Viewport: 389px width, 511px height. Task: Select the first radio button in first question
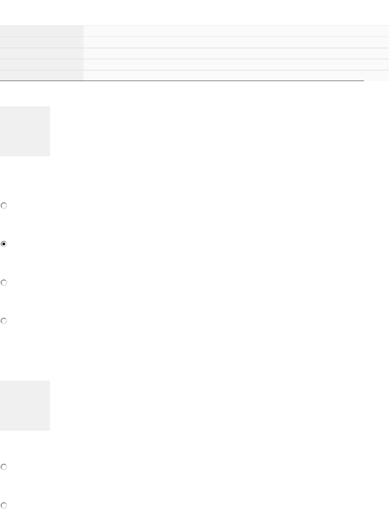coord(4,206)
